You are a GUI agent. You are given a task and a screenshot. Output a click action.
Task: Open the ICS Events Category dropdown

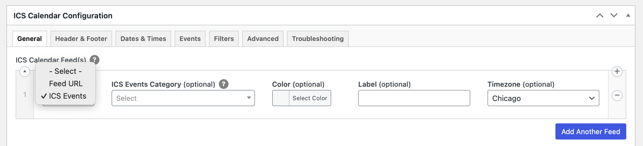[183, 98]
